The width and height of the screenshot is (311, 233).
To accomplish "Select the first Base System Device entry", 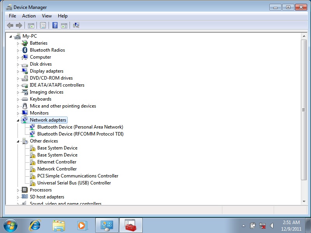I will (x=57, y=148).
